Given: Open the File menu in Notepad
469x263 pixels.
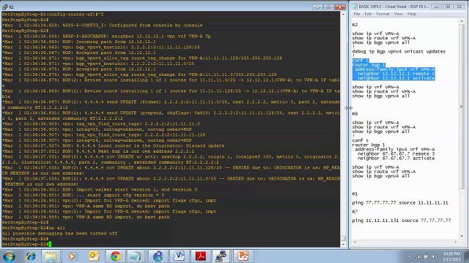Looking at the screenshot, I should 357,14.
